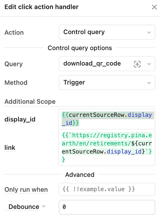Screen dimensions: 161x222
Task: Expand the Query dropdown chevron arrow
Action: point(149,64)
